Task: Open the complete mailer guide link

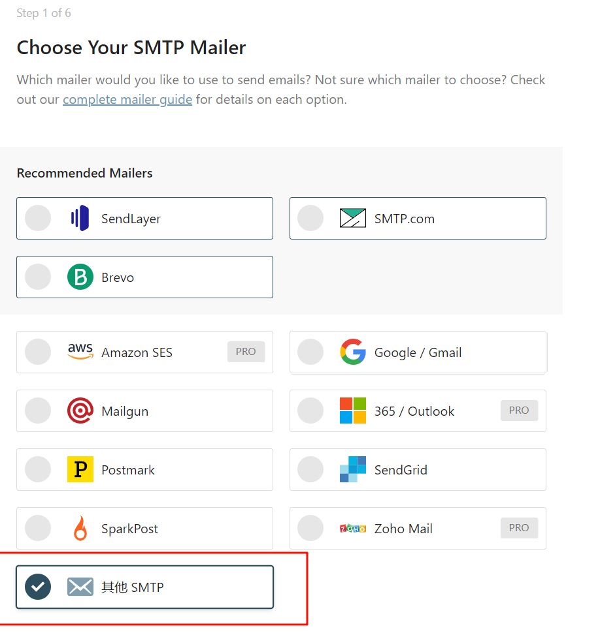Action: tap(127, 100)
